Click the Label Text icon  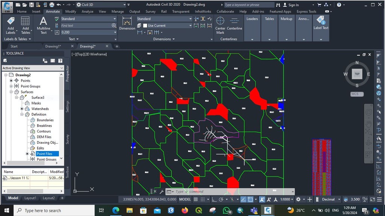[x=321, y=21]
